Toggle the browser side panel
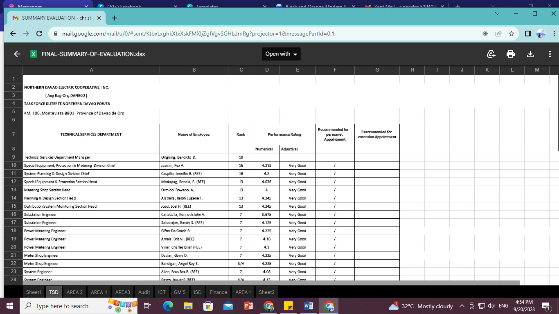The height and width of the screenshot is (314, 559). [x=528, y=34]
